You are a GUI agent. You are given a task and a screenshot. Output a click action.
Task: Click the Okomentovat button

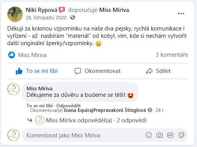tap(97, 71)
